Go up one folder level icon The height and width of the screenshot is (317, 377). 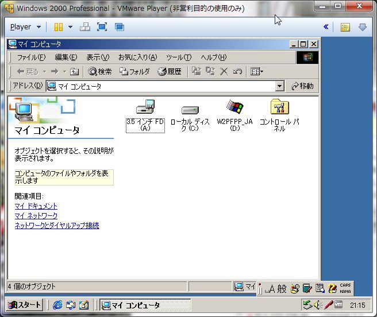click(74, 71)
